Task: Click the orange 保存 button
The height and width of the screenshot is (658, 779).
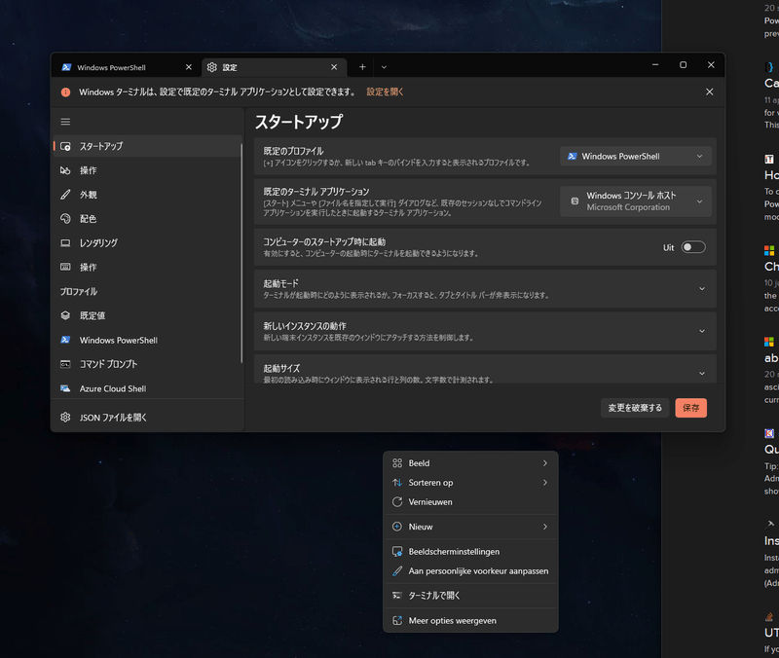Action: [690, 408]
